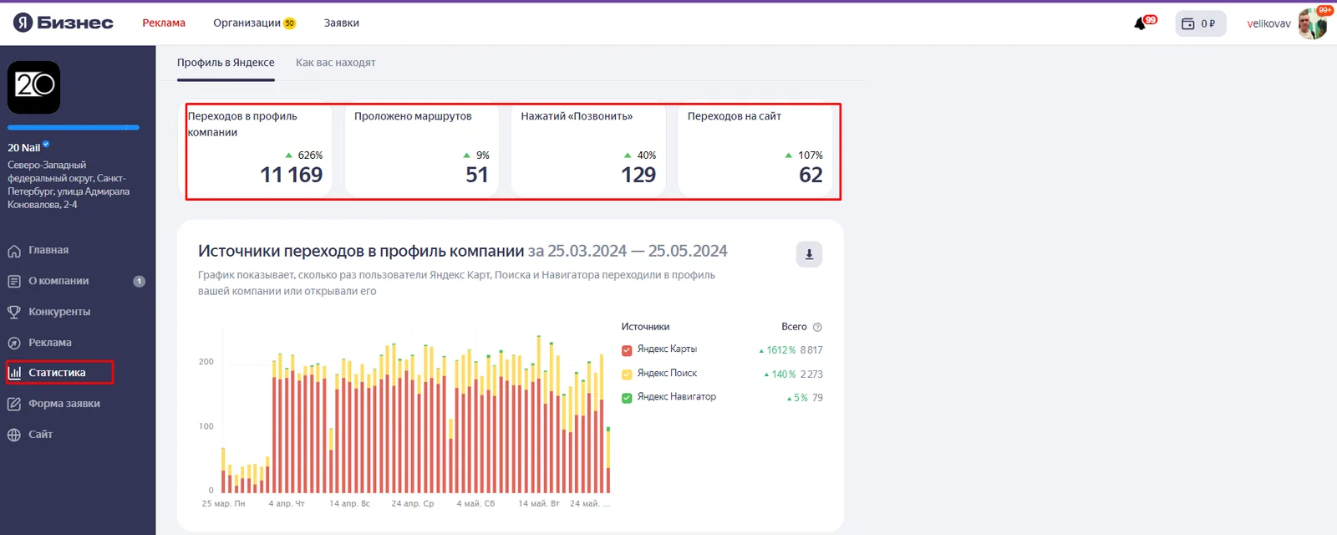Image resolution: width=1337 pixels, height=535 pixels.
Task: Click the home icon beside Главная
Action: coord(14,251)
